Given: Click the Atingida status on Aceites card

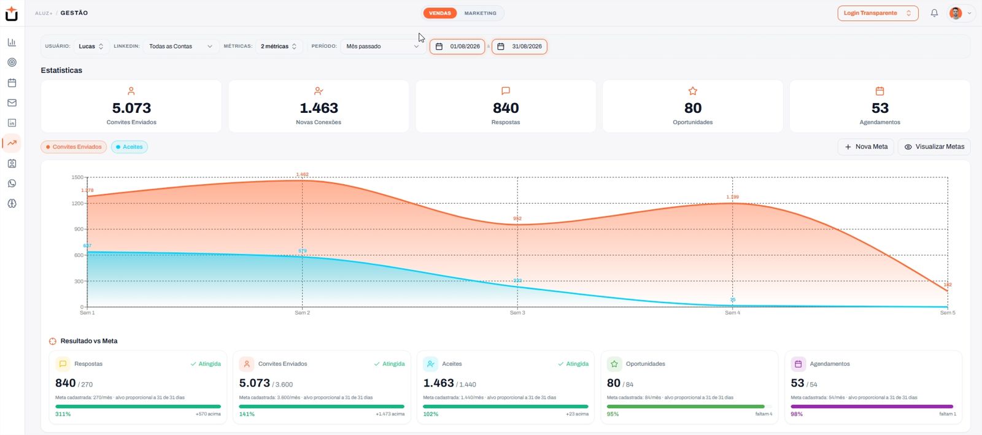Looking at the screenshot, I should pos(573,364).
